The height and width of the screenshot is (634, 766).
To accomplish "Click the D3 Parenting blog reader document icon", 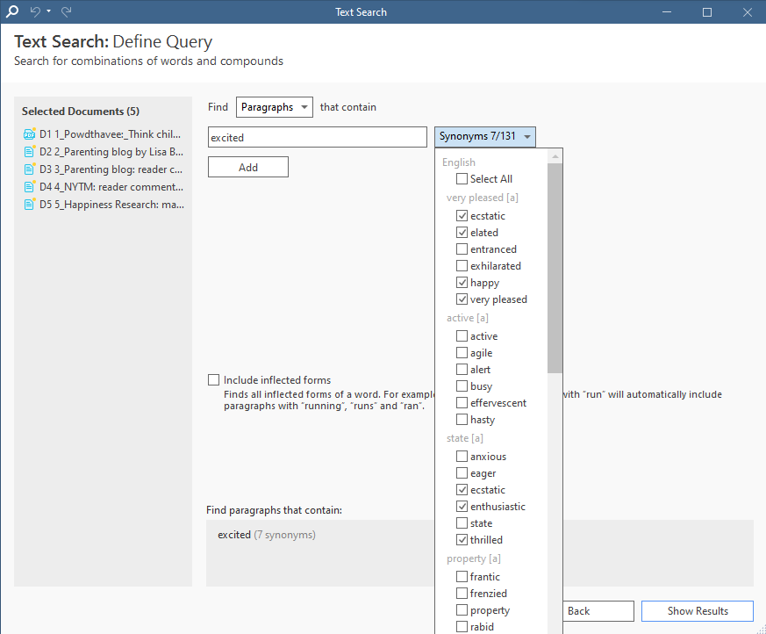I will point(29,169).
